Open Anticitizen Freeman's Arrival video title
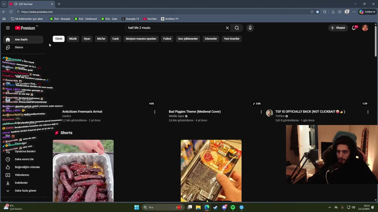The width and height of the screenshot is (378, 212). [x=82, y=112]
